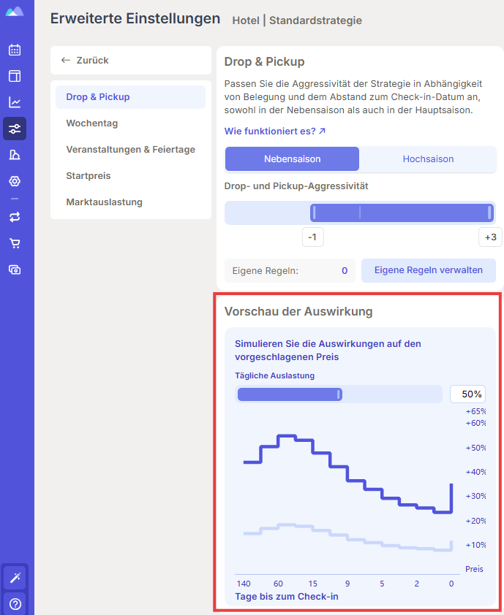Click the +50% axis label

[x=475, y=448]
